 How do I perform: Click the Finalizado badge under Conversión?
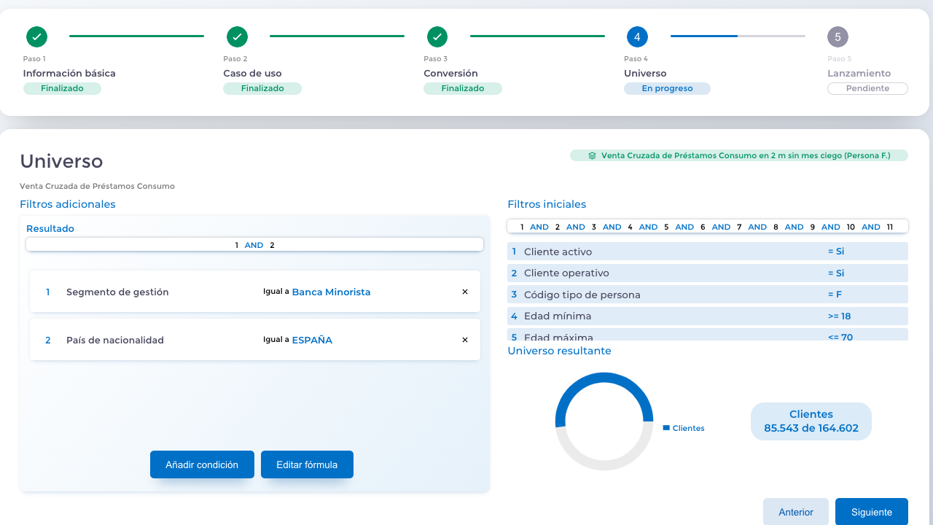(463, 88)
